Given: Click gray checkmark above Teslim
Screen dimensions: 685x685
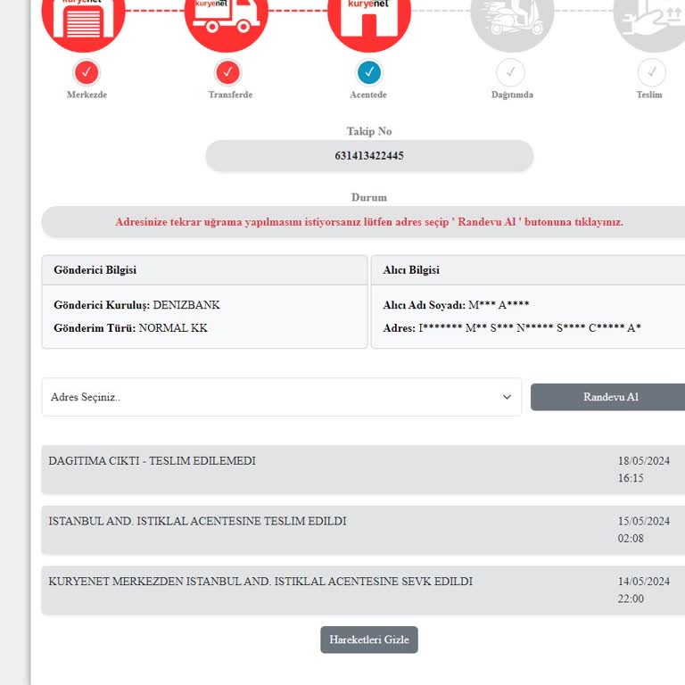Looking at the screenshot, I should pos(652,72).
